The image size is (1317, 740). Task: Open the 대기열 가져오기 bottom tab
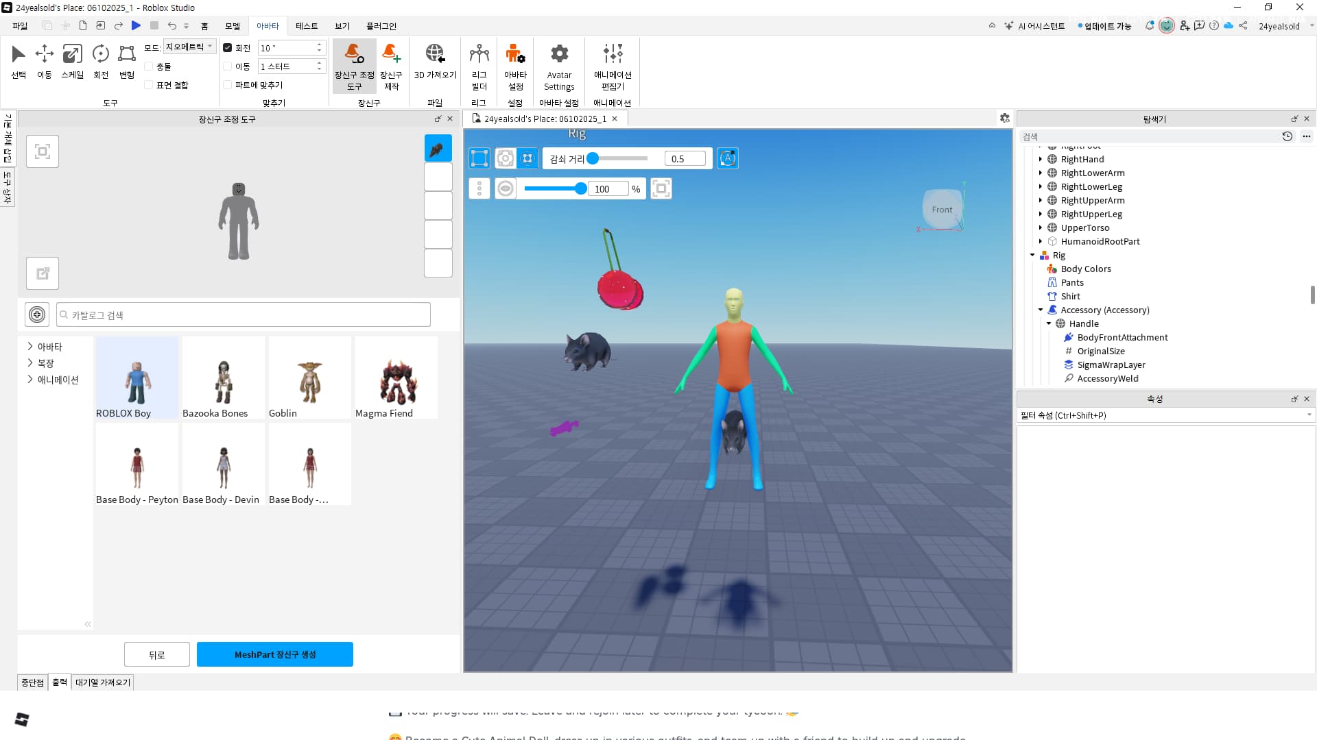tap(103, 682)
